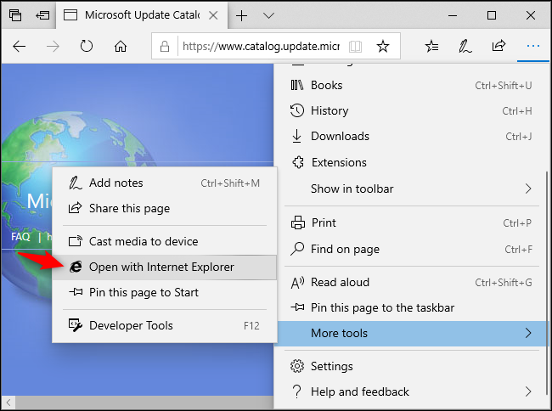Expand the Help and feedback submenu
The height and width of the screenshot is (411, 552).
click(x=413, y=391)
